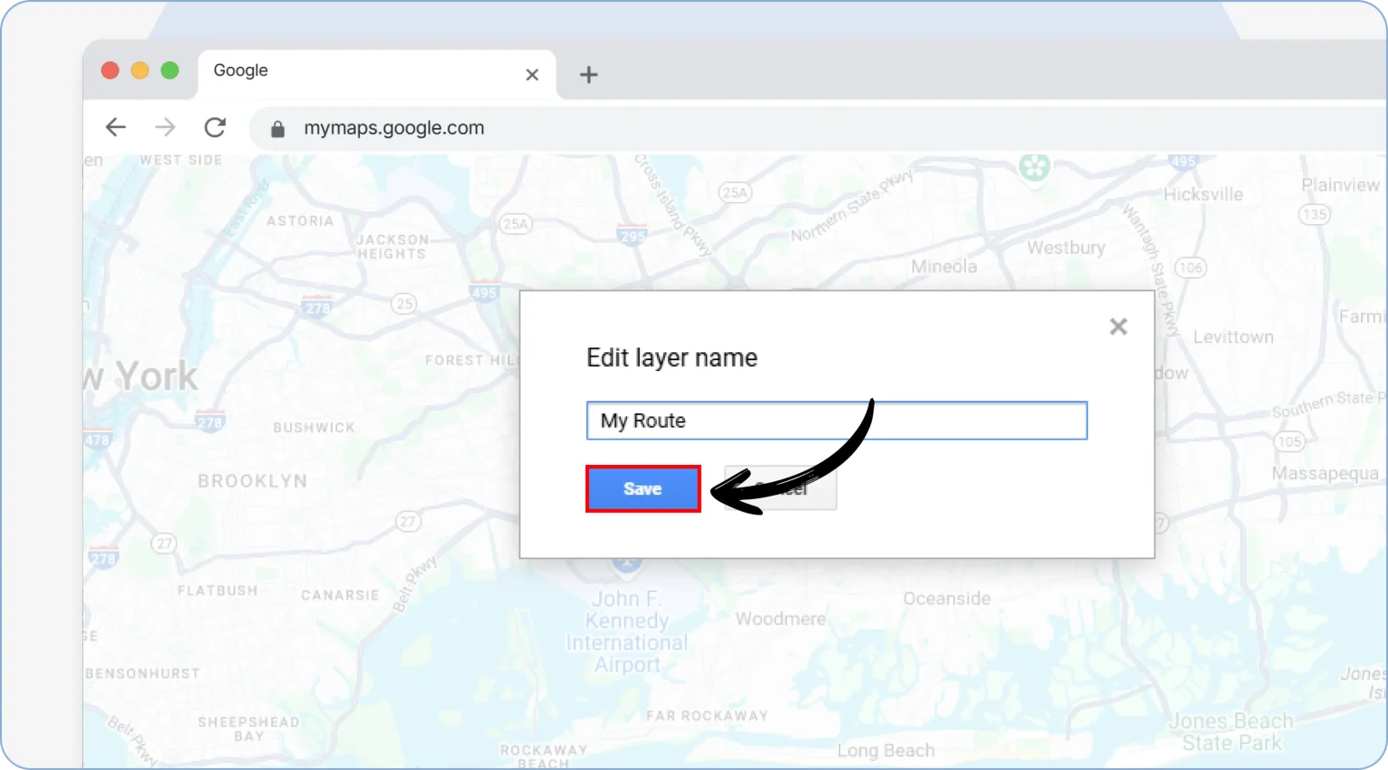Click the macOS green fullscreen button
Screen dimensions: 1388x770
pos(170,70)
